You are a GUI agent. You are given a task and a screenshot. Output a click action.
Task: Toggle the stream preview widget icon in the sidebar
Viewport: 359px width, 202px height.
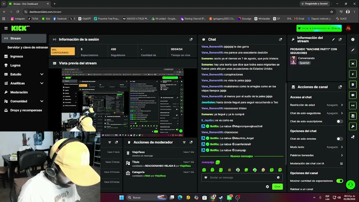353,64
